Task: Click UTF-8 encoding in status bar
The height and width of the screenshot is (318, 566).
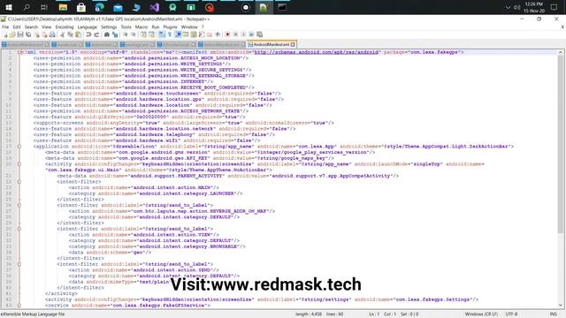Action: [511, 314]
